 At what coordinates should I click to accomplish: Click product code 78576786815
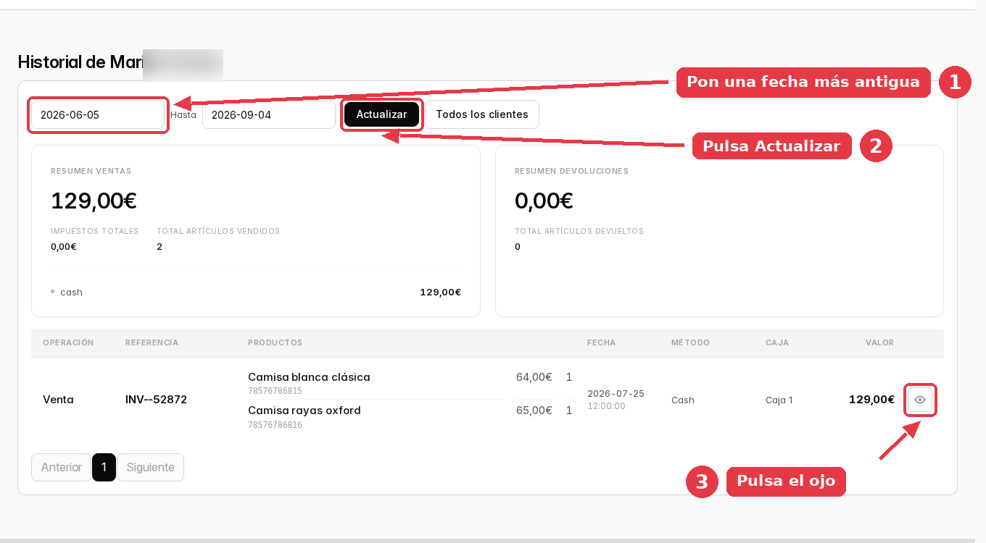(x=275, y=391)
